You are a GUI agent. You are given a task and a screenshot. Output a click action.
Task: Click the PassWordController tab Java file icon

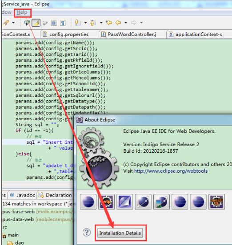tap(103, 34)
